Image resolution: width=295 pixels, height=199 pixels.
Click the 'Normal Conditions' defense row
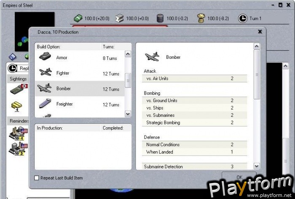pyautogui.click(x=195, y=144)
